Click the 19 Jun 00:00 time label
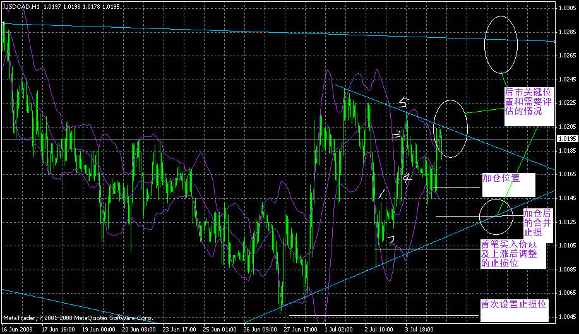This screenshot has width=579, height=334. (x=98, y=329)
